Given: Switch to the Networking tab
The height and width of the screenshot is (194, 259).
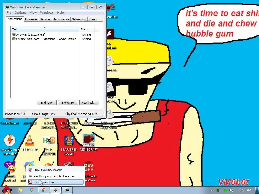Looking at the screenshot, I should pos(79,19).
